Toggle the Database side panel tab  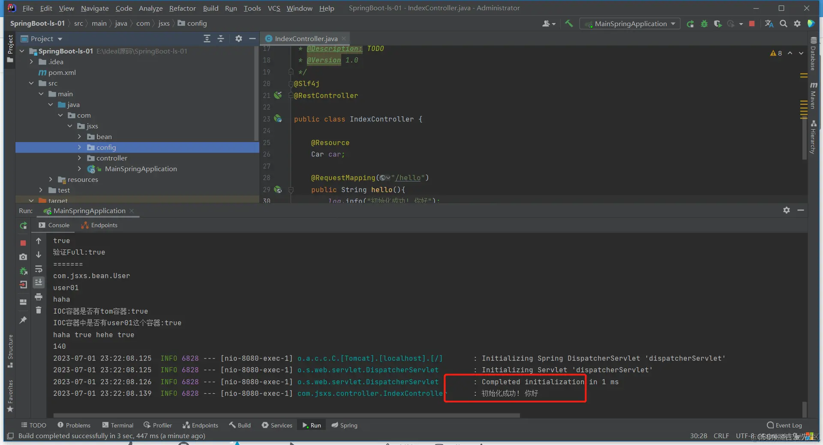813,53
